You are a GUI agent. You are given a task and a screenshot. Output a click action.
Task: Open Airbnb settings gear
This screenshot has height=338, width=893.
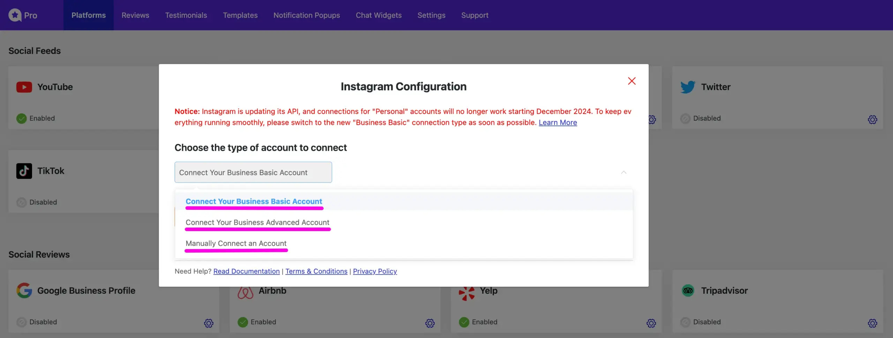pyautogui.click(x=430, y=323)
